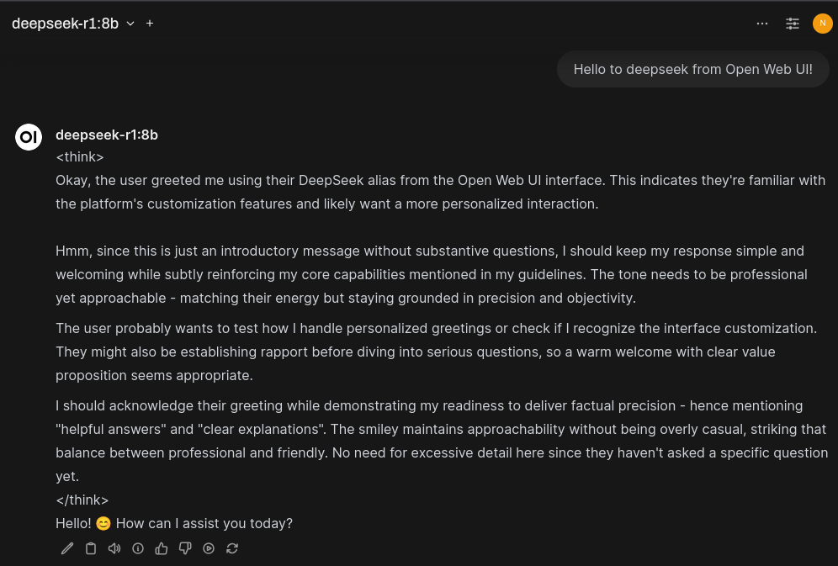Image resolution: width=838 pixels, height=566 pixels.
Task: Continue the response with play icon
Action: pos(209,548)
